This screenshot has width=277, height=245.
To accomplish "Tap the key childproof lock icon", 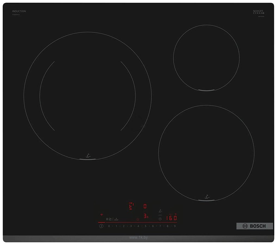I will pyautogui.click(x=110, y=219).
